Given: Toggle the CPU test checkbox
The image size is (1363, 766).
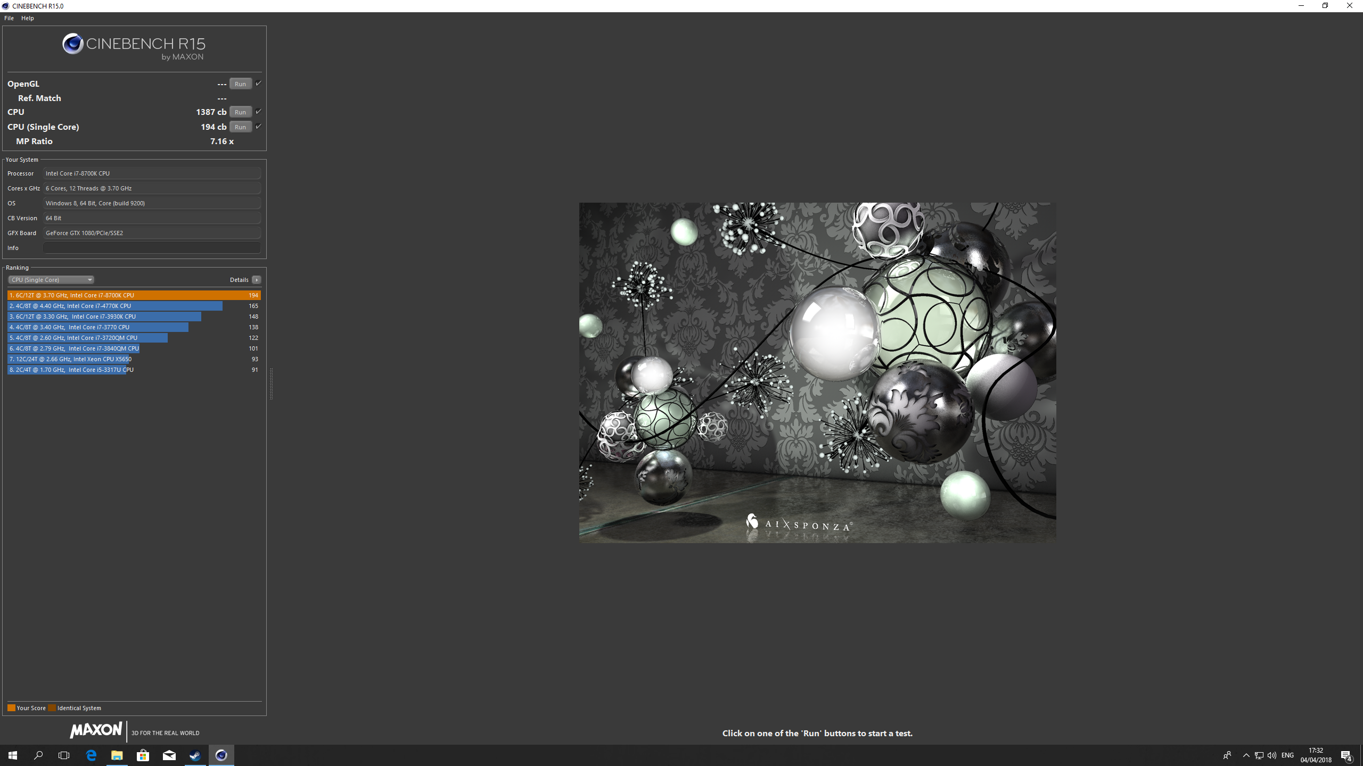Looking at the screenshot, I should point(258,112).
